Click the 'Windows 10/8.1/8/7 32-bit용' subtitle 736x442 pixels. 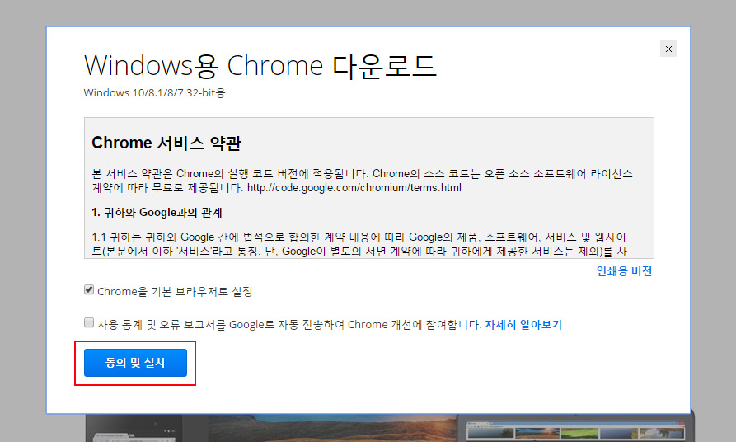click(x=154, y=92)
